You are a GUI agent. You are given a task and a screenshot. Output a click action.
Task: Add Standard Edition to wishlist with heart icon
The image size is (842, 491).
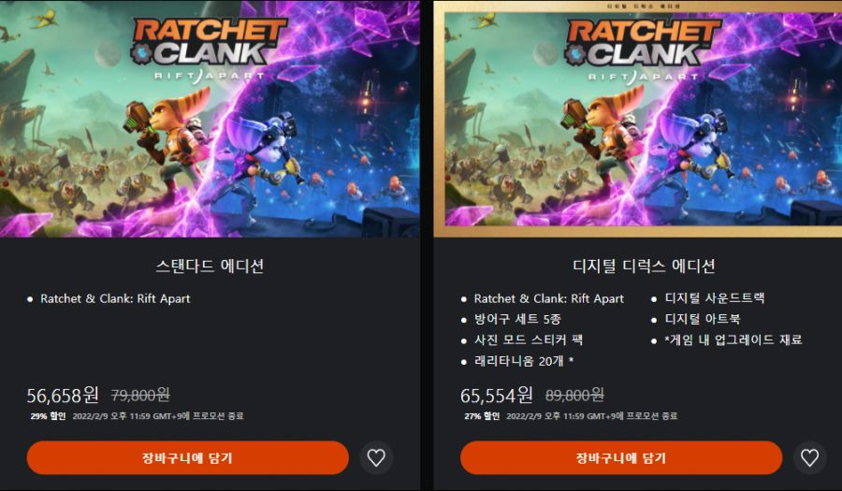[x=376, y=457]
